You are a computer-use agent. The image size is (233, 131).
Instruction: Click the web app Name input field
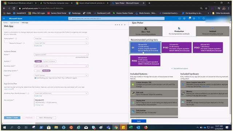click(61, 55)
